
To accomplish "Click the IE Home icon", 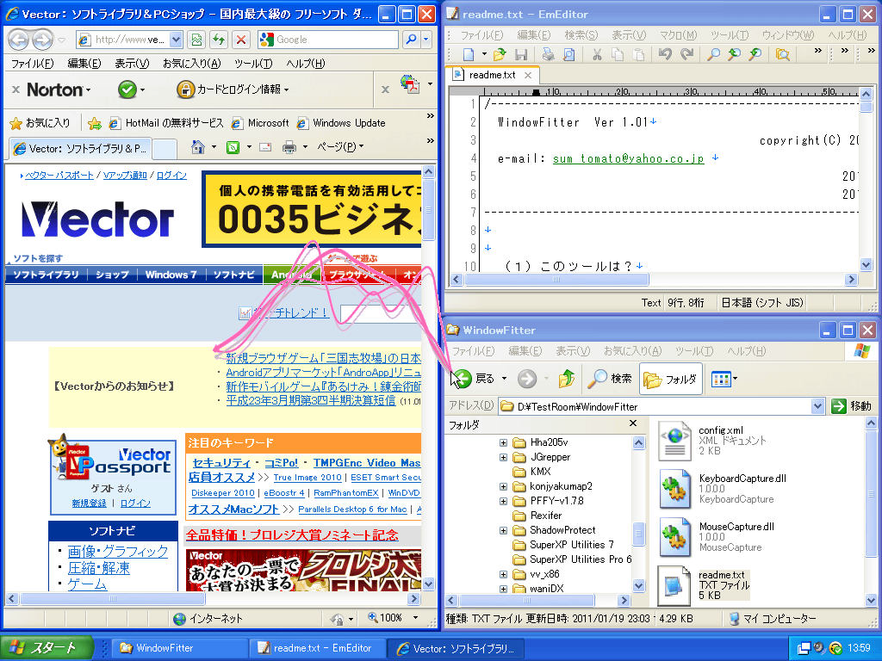I will pyautogui.click(x=197, y=147).
